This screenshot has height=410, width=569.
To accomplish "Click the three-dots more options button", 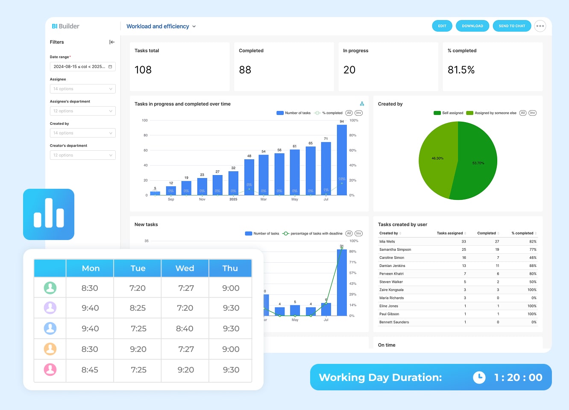I will click(x=540, y=26).
